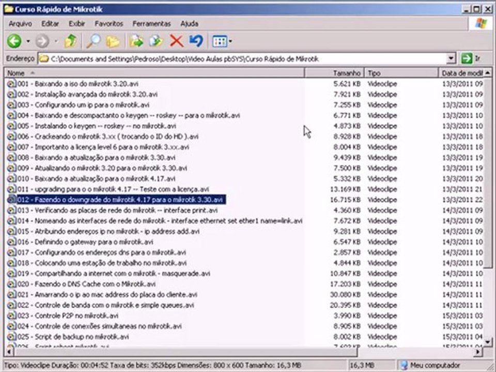Open the Arquivo menu
Image resolution: width=496 pixels, height=372 pixels.
(20, 24)
